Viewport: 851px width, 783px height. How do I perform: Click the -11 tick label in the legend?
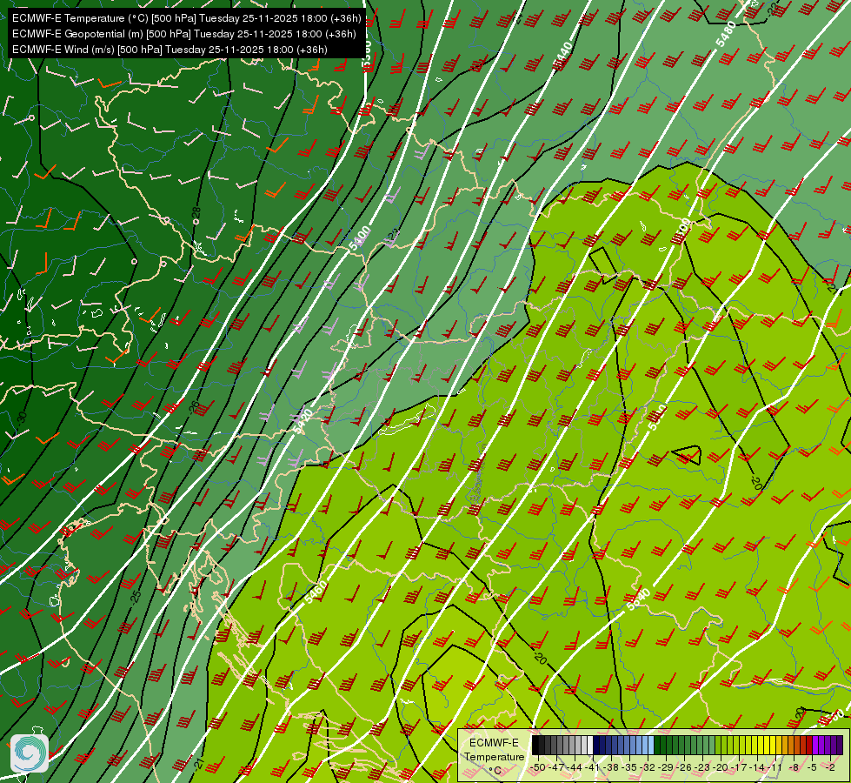(775, 767)
